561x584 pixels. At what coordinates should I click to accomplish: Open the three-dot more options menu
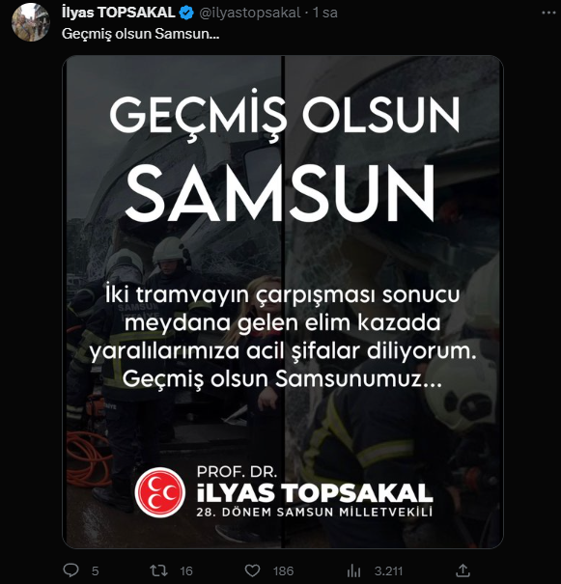(548, 13)
